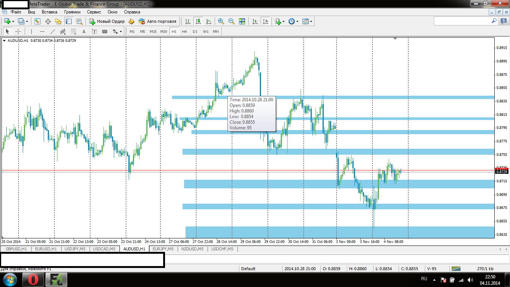The width and height of the screenshot is (510, 287).
Task: Expand the profiles dropdown arrow
Action: point(27,21)
